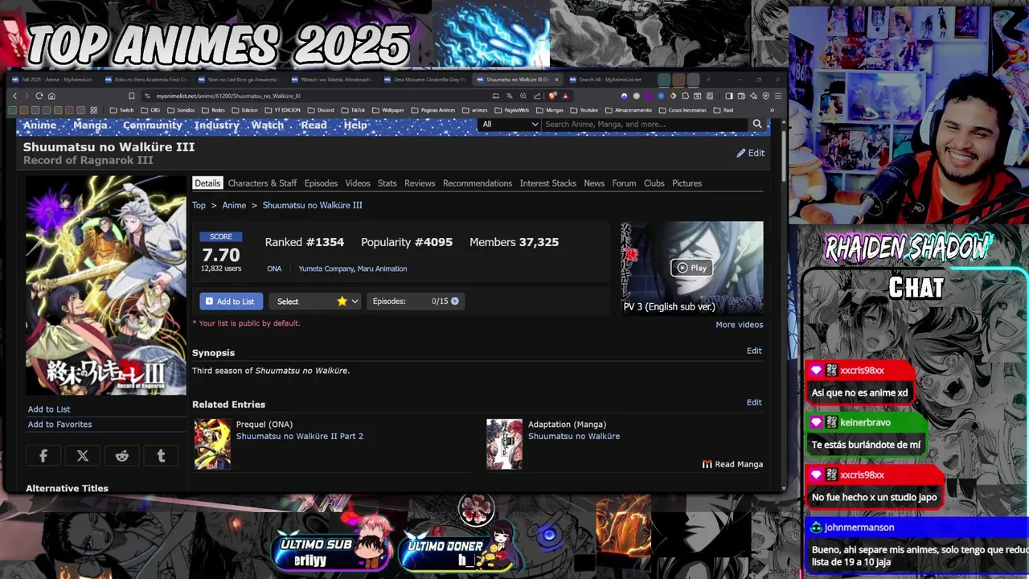Open the Discord bookmark folder
The image size is (1029, 579).
pyautogui.click(x=321, y=110)
